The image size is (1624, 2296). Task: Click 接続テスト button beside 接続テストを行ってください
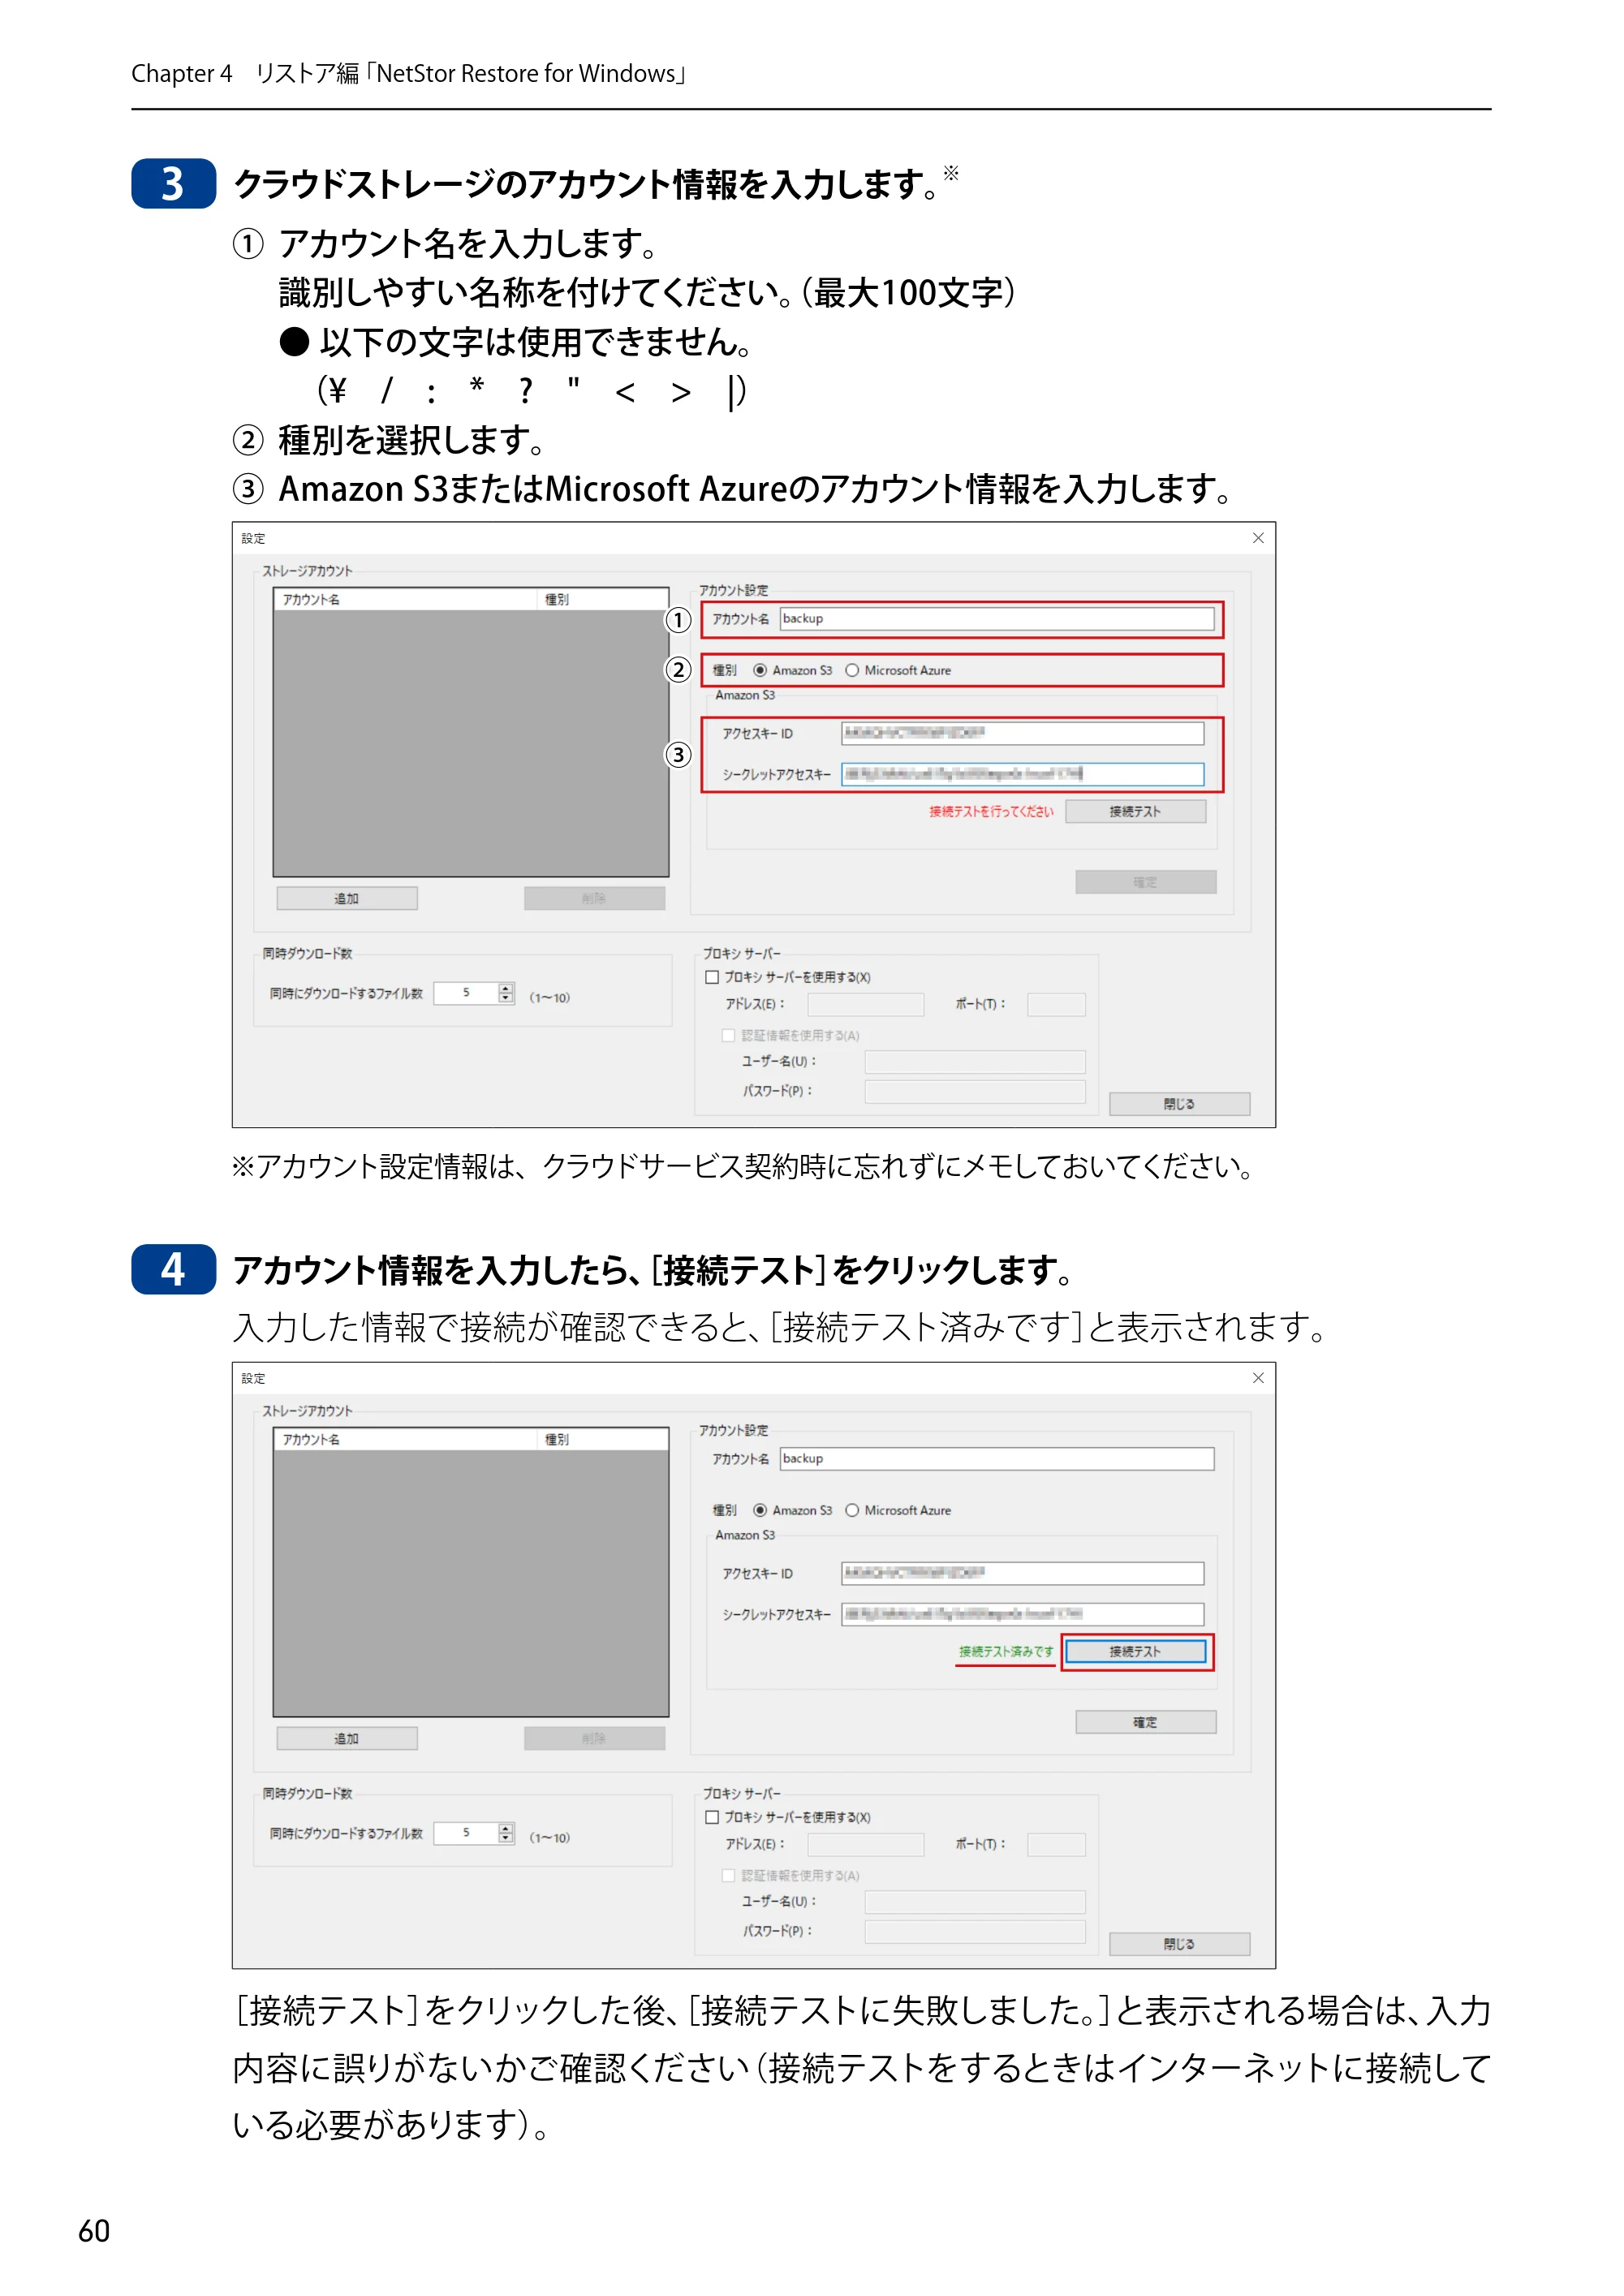1135,811
